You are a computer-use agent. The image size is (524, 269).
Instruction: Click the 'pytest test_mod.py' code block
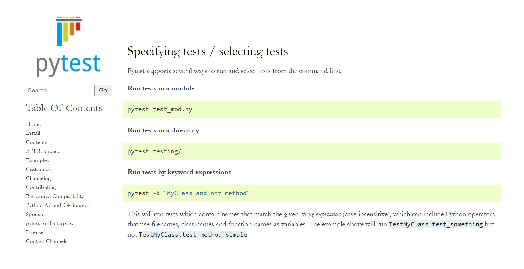click(312, 109)
